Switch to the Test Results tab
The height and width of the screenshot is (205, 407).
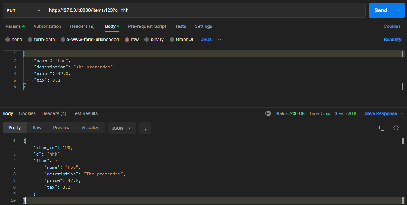(85, 113)
